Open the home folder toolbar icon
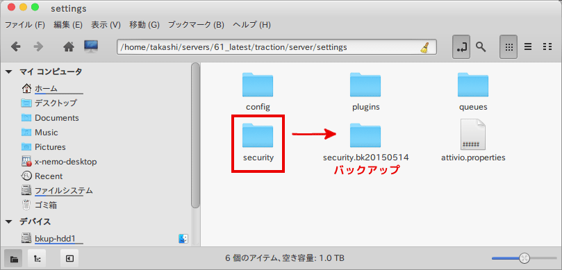Screen dimensions: 562x270 (x=69, y=47)
